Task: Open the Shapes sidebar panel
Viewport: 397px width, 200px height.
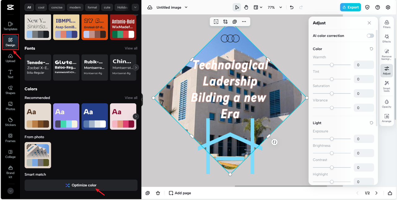Action: point(10,90)
